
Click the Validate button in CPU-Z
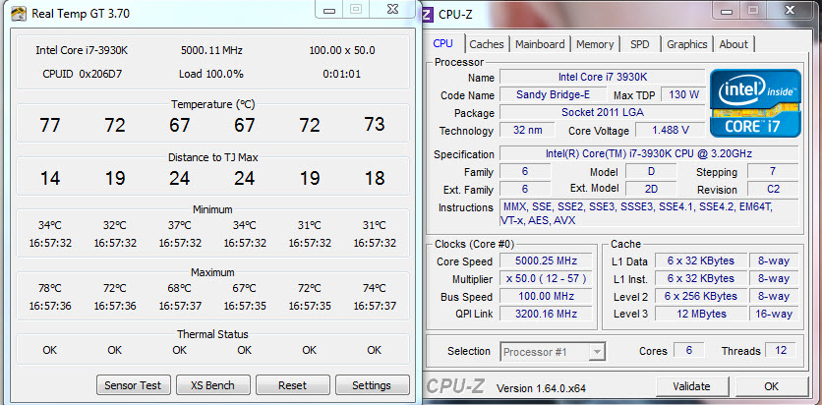[691, 386]
